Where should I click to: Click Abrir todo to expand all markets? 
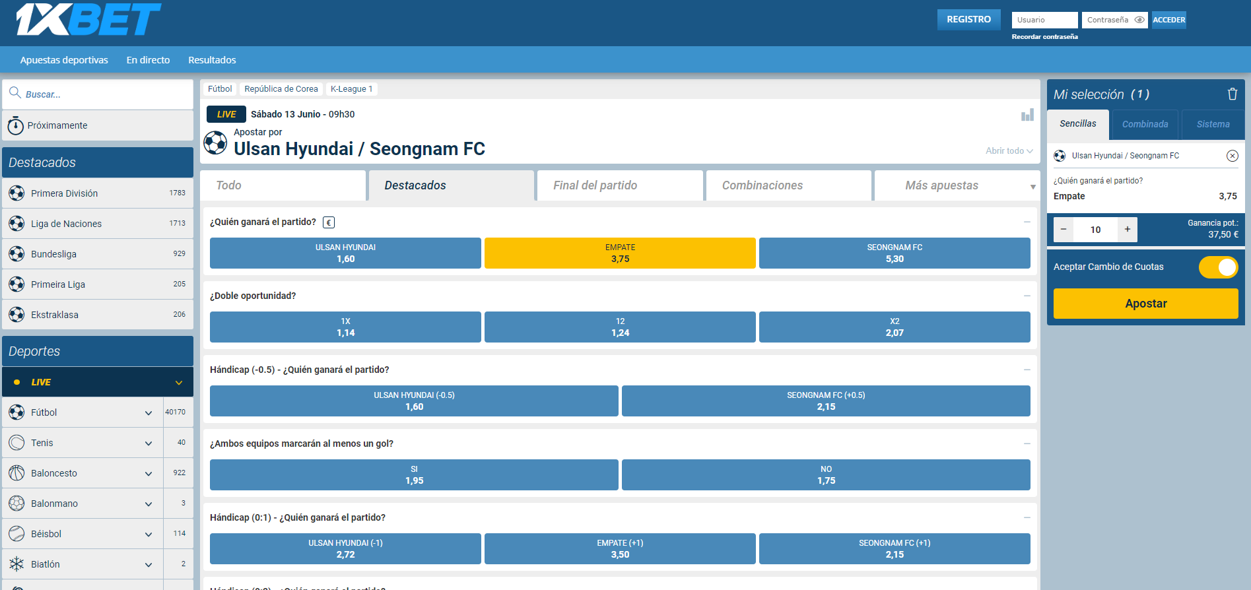click(1009, 151)
